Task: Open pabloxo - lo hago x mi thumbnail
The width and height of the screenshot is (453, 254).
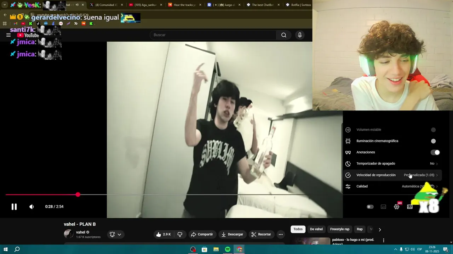Action: click(x=310, y=241)
